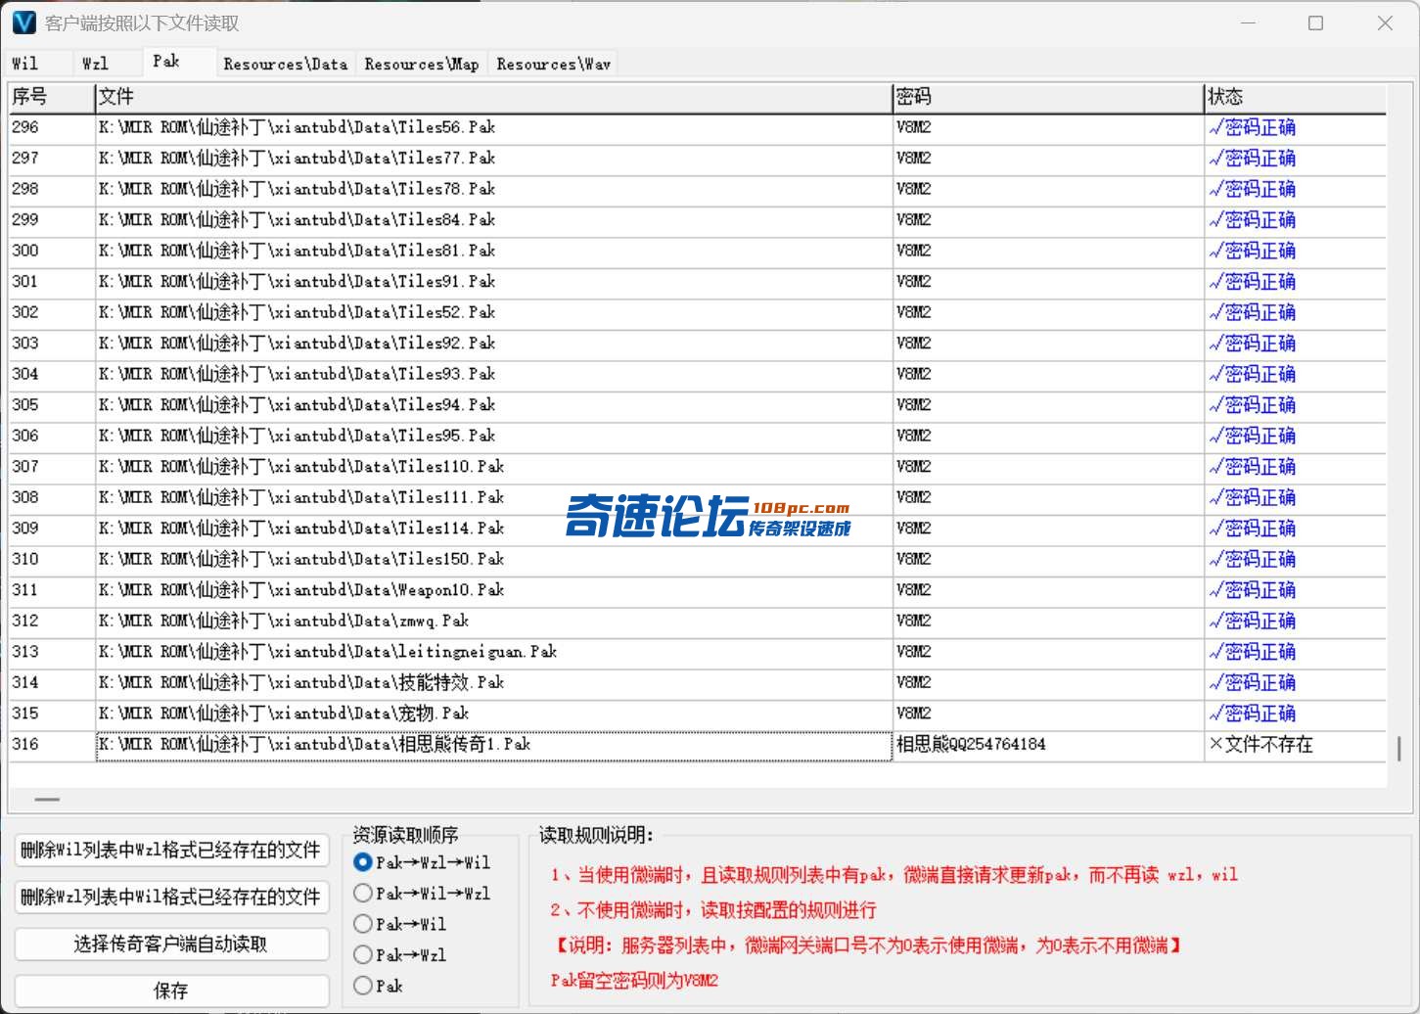Screen dimensions: 1420x1014
Task: Choose the Pak→Wzl radio option
Action: coord(399,955)
